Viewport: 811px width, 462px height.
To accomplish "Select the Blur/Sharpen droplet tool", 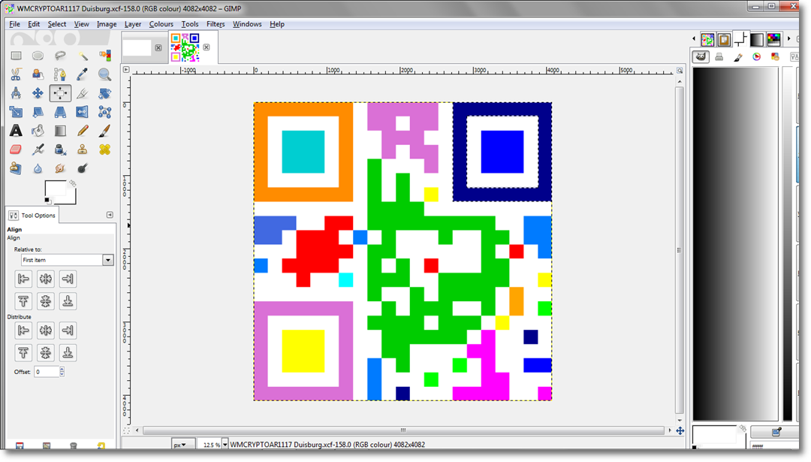I will click(38, 168).
